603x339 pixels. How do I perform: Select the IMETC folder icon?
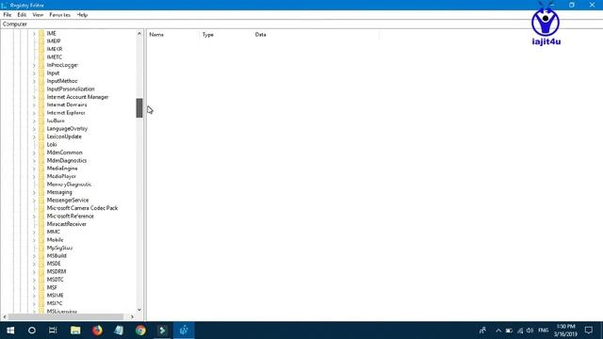(x=41, y=57)
